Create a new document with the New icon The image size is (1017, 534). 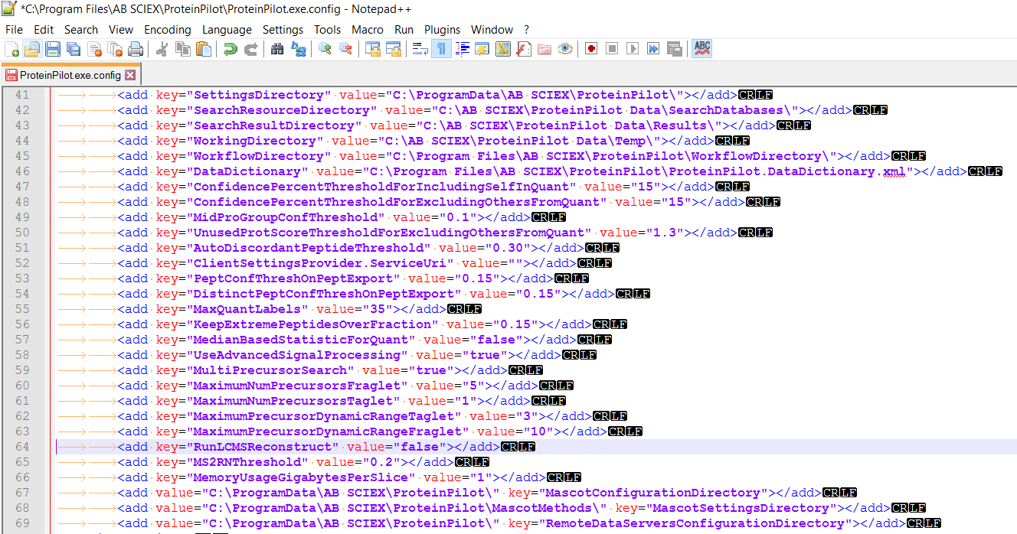click(12, 49)
